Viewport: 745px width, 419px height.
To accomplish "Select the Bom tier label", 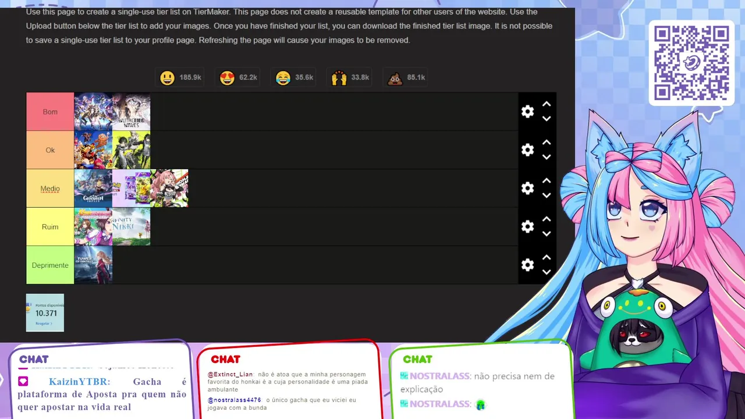I will [50, 112].
